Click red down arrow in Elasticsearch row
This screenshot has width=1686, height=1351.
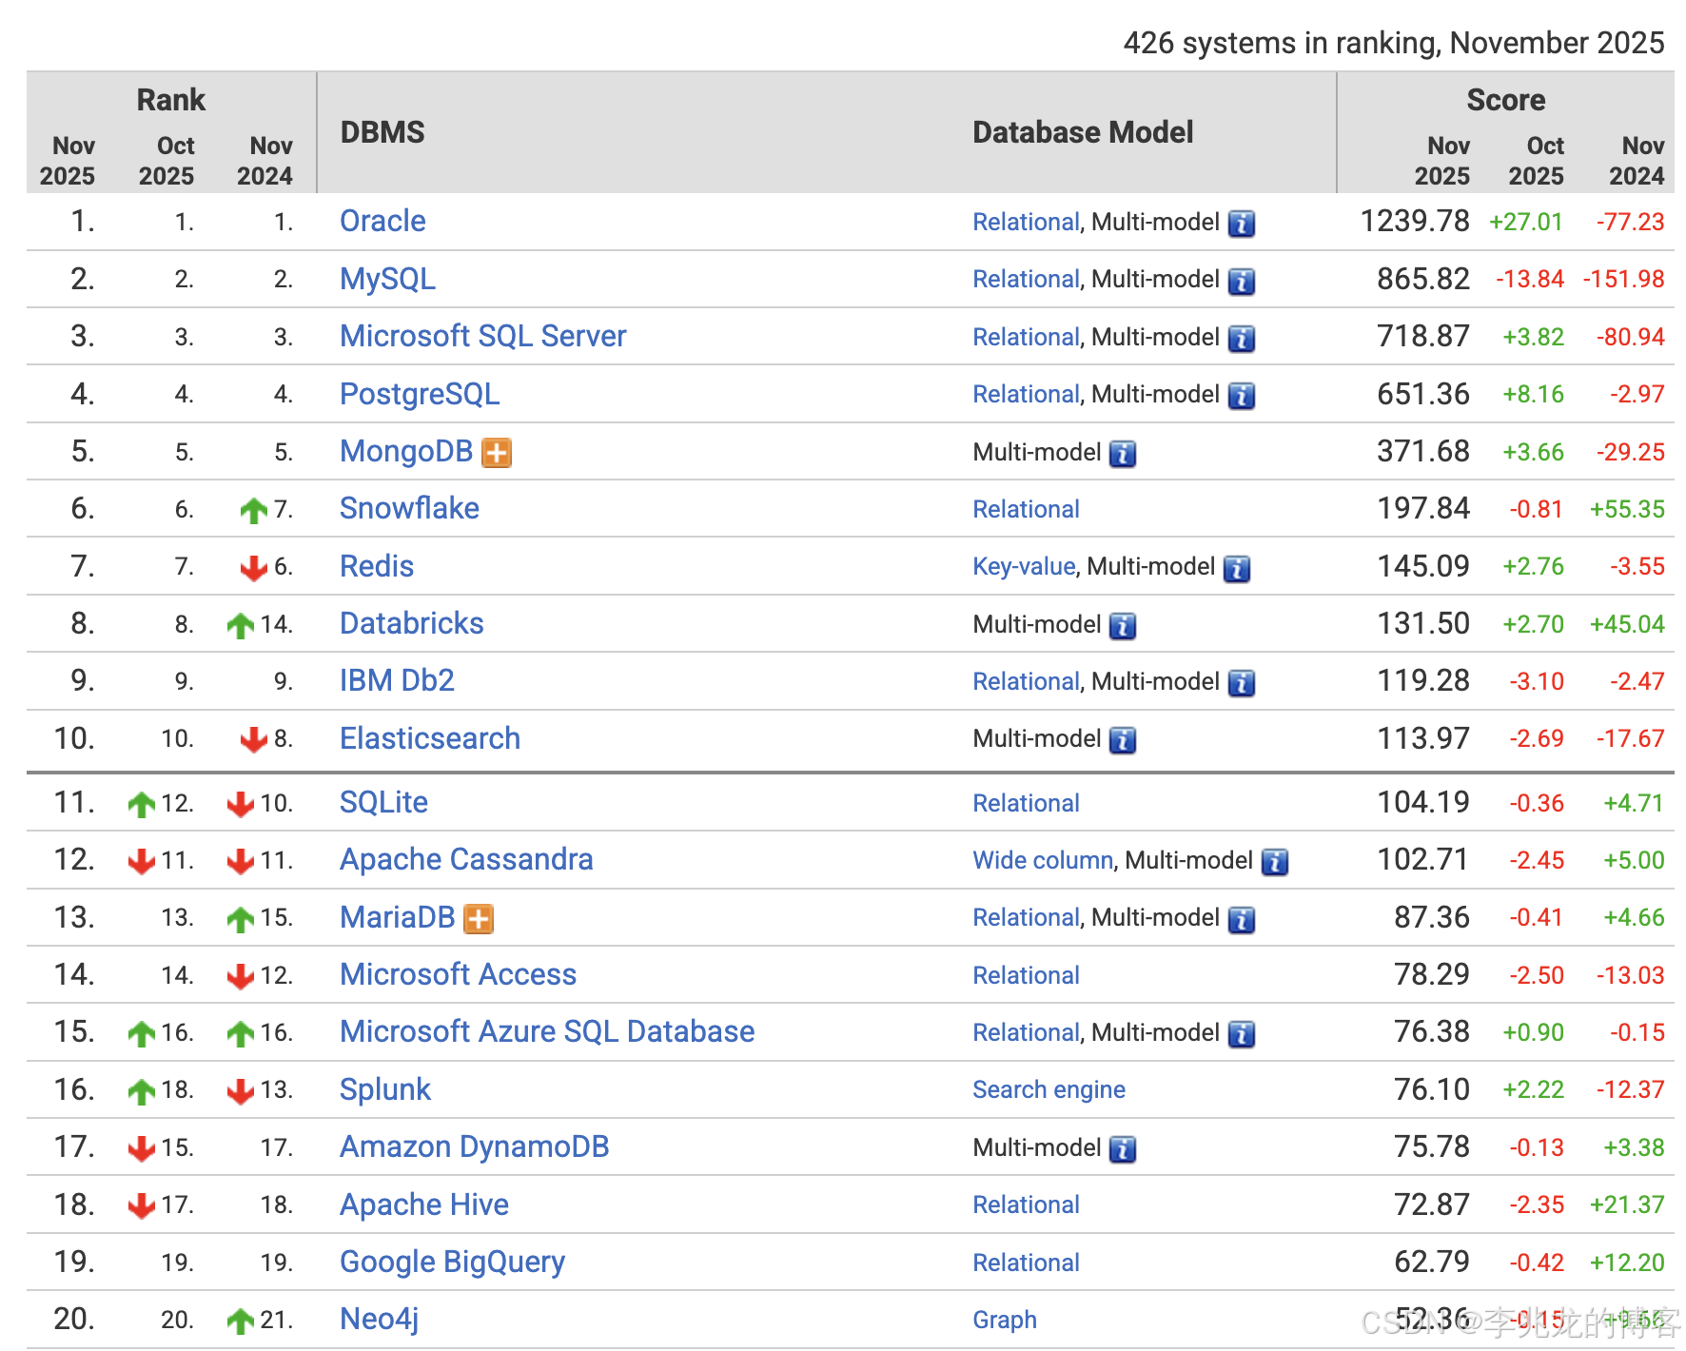tap(254, 739)
